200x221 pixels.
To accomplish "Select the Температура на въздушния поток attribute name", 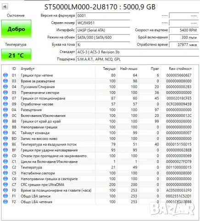I will tap(49, 145).
